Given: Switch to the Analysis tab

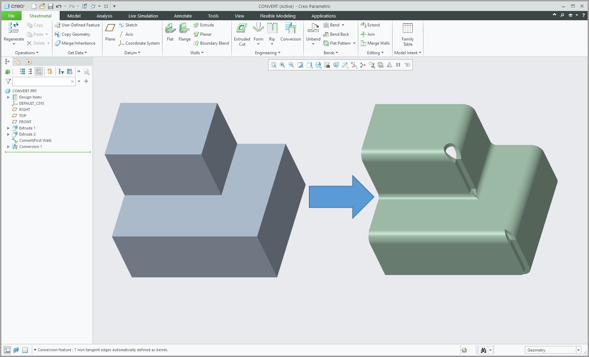Looking at the screenshot, I should pos(105,16).
